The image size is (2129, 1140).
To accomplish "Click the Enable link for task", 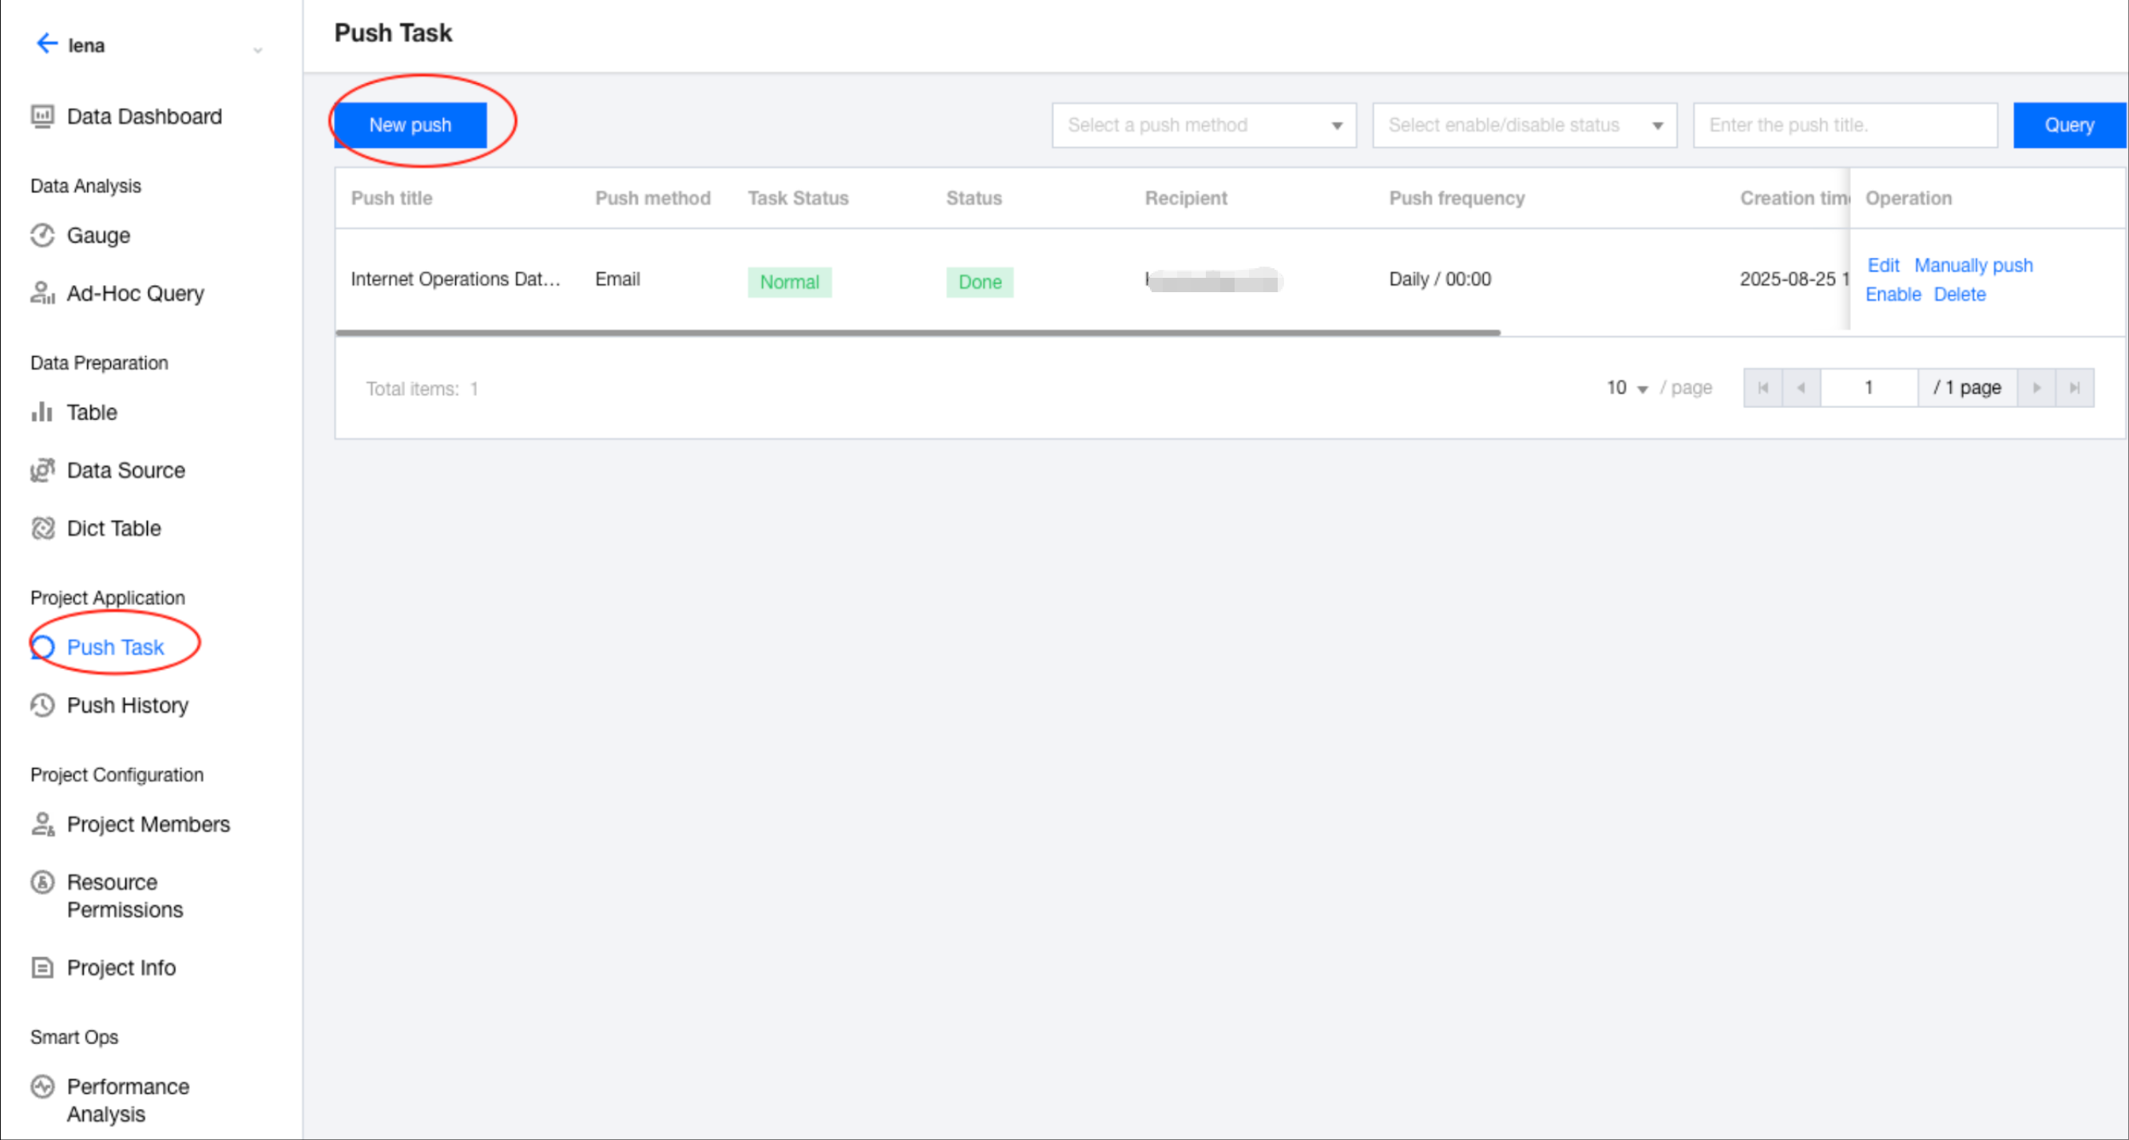I will [x=1893, y=295].
